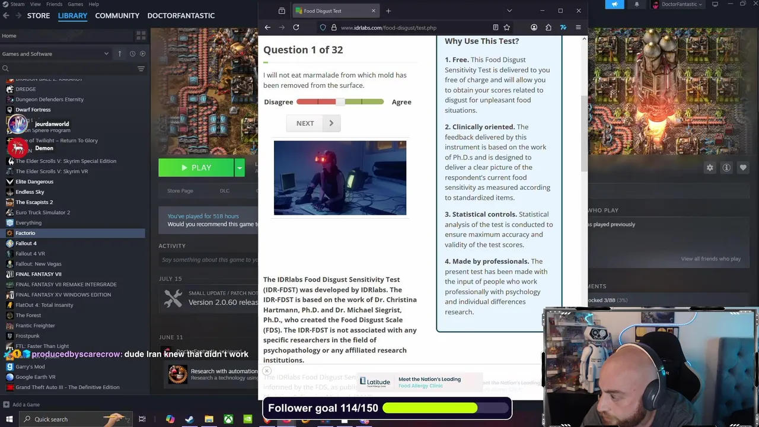759x427 pixels.
Task: Select Garry's Mod in library
Action: (x=30, y=367)
